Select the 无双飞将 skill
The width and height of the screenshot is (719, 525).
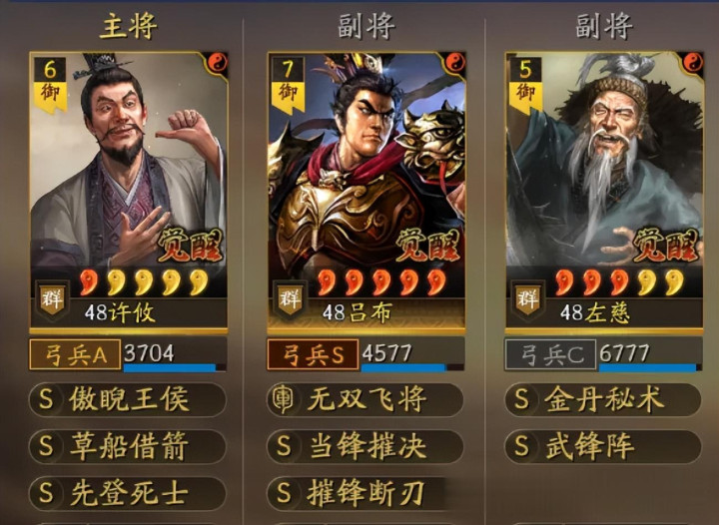click(x=365, y=399)
